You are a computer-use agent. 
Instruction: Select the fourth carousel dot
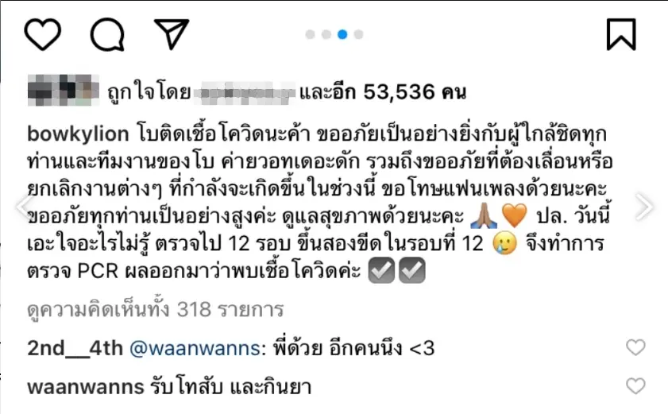pos(359,34)
